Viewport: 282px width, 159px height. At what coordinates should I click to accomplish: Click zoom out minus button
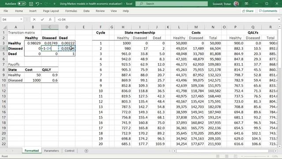point(242,156)
